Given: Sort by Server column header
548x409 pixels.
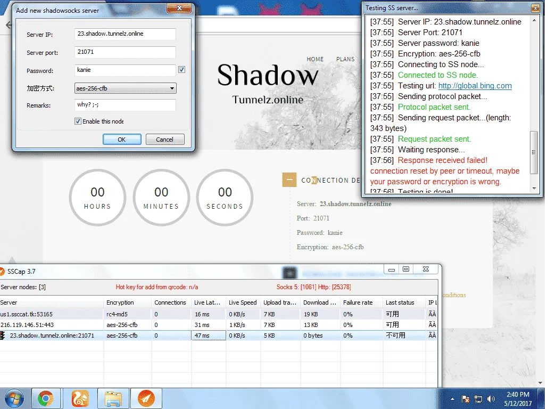Looking at the screenshot, I should [x=52, y=302].
